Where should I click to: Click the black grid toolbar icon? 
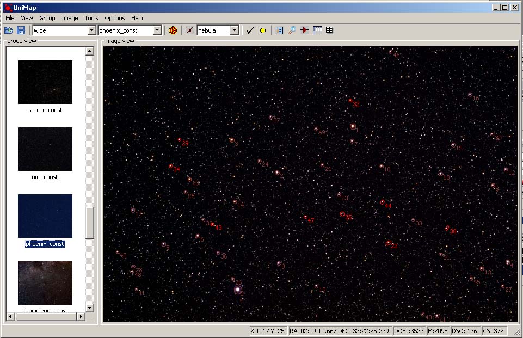(329, 30)
